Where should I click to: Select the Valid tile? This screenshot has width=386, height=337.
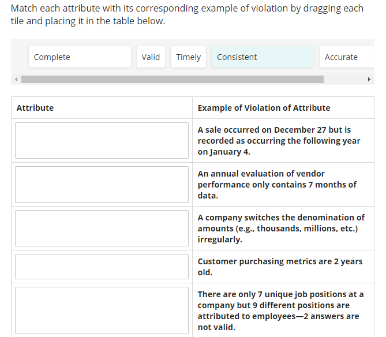pos(151,57)
